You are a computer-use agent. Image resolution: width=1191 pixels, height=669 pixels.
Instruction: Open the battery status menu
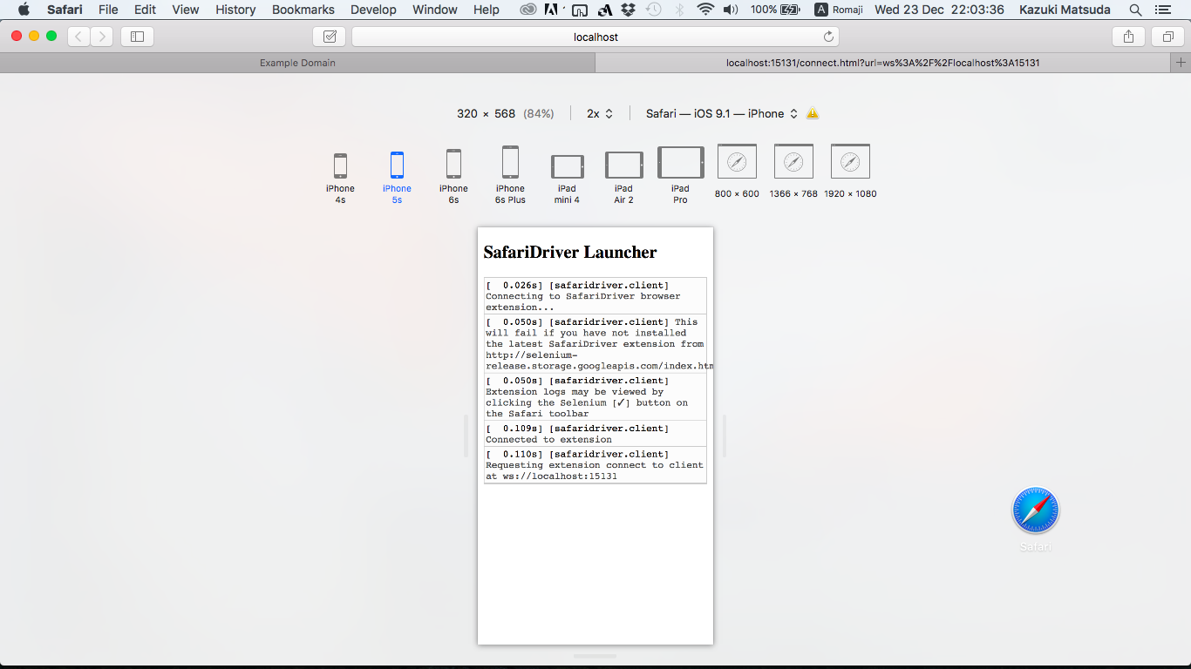[775, 10]
